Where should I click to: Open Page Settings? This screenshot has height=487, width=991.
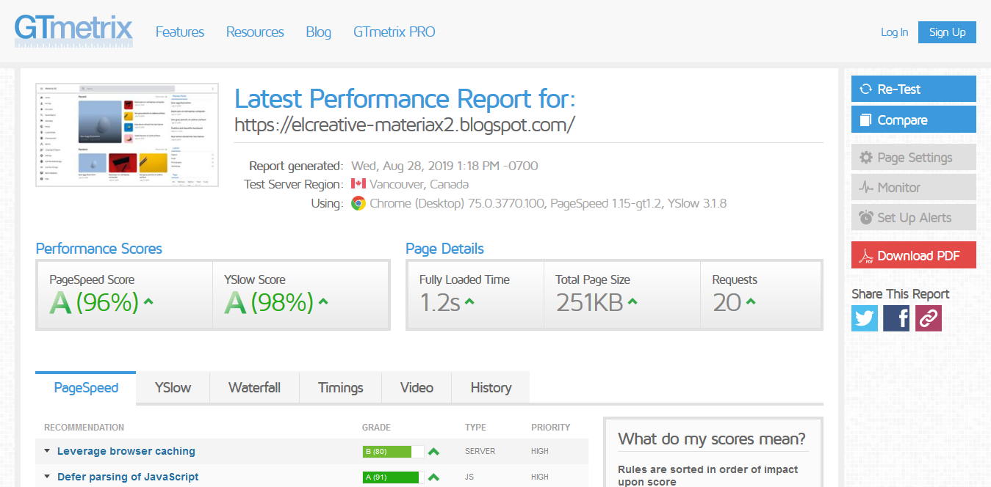914,157
